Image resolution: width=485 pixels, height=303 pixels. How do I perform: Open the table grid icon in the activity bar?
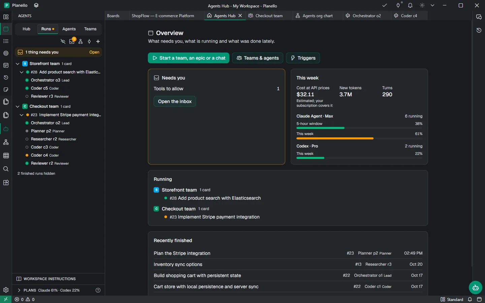click(6, 156)
